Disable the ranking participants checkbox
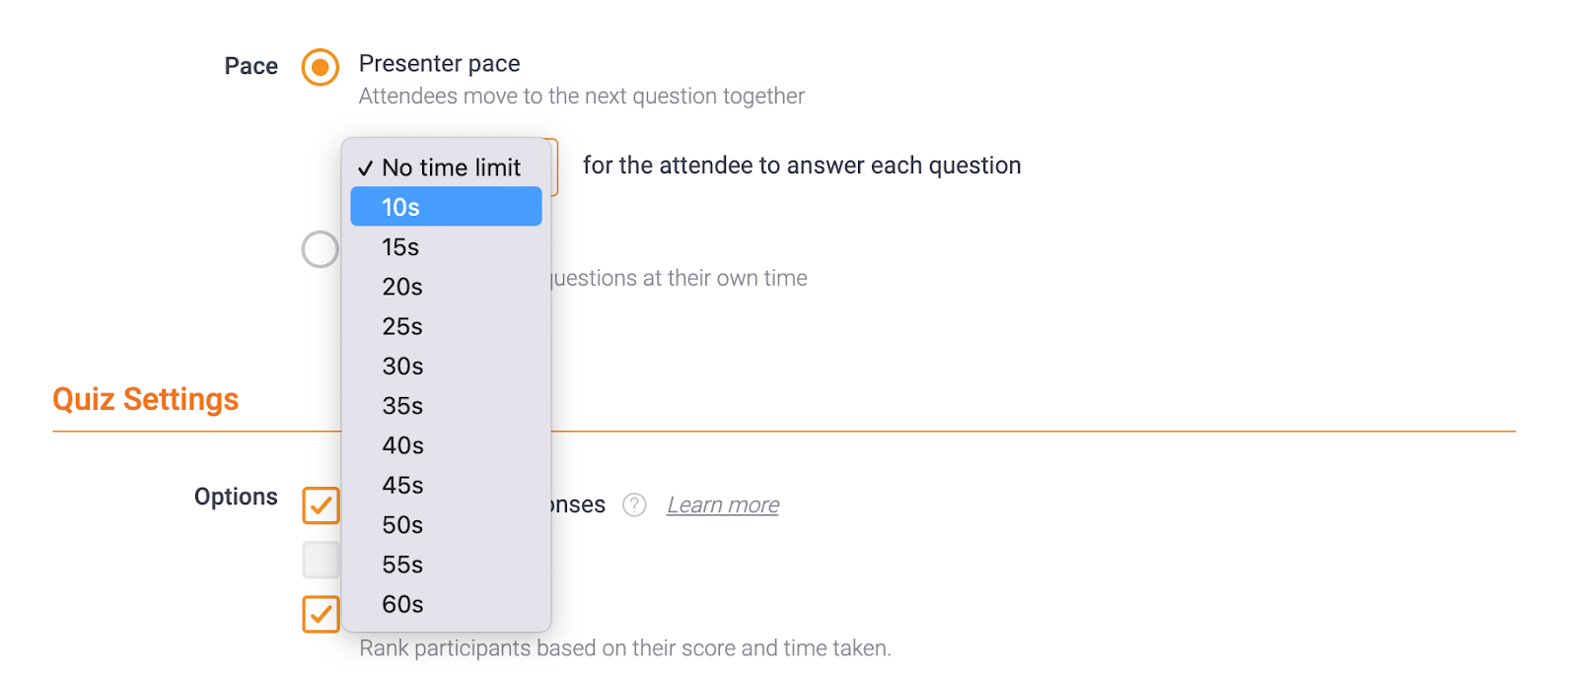The height and width of the screenshot is (673, 1578). pos(321,613)
